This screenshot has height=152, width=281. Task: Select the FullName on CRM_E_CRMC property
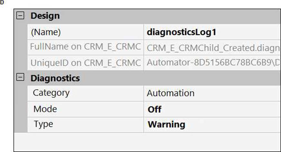click(x=85, y=47)
